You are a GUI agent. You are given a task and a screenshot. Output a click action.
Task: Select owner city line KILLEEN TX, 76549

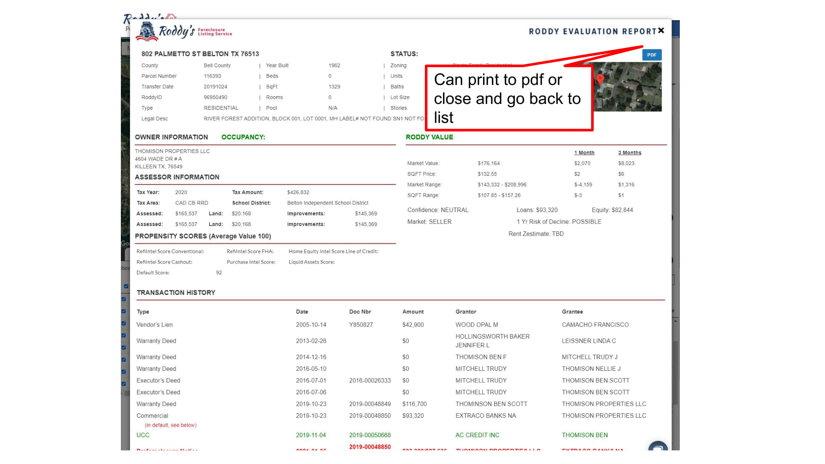tap(158, 167)
